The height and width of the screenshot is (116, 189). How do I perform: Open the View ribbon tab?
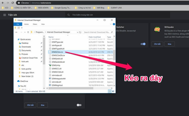tap(43, 24)
